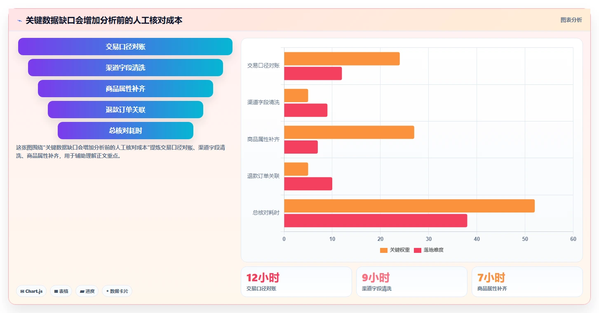Click the orange bar for 退款订单关联
599x313 pixels.
296,169
